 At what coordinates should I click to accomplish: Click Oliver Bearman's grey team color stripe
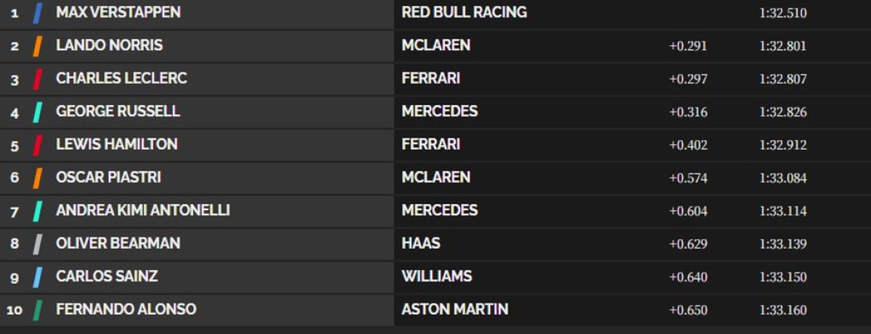[x=38, y=243]
